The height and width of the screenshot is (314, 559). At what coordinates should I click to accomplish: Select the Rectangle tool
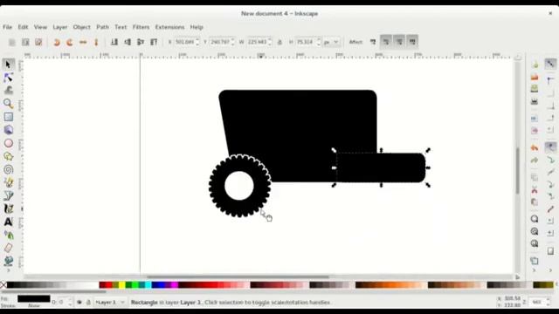click(x=8, y=117)
